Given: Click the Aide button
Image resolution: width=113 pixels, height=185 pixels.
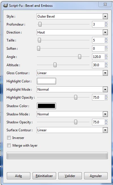Looking at the screenshot, I should click(x=18, y=176).
